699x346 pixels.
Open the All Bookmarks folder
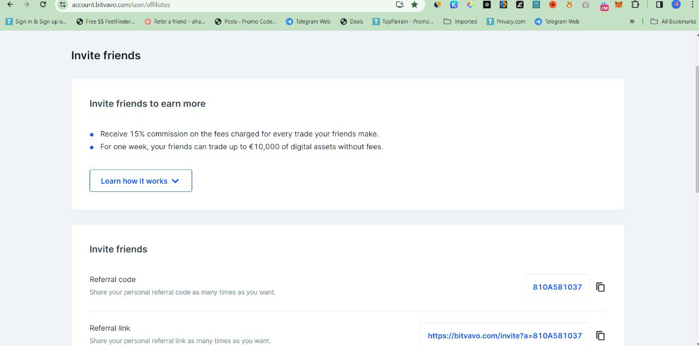tap(673, 22)
